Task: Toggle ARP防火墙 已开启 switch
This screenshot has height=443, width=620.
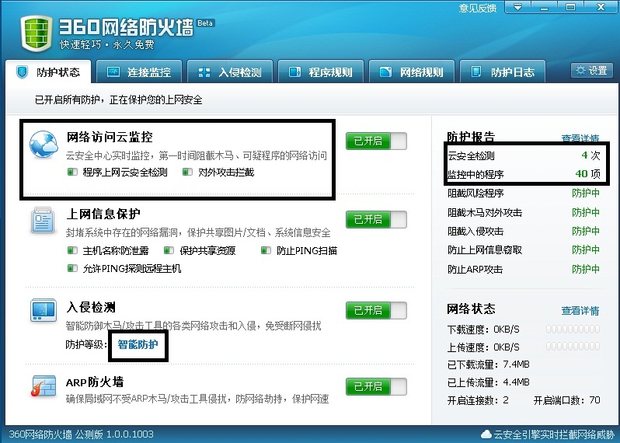Action: tap(376, 386)
